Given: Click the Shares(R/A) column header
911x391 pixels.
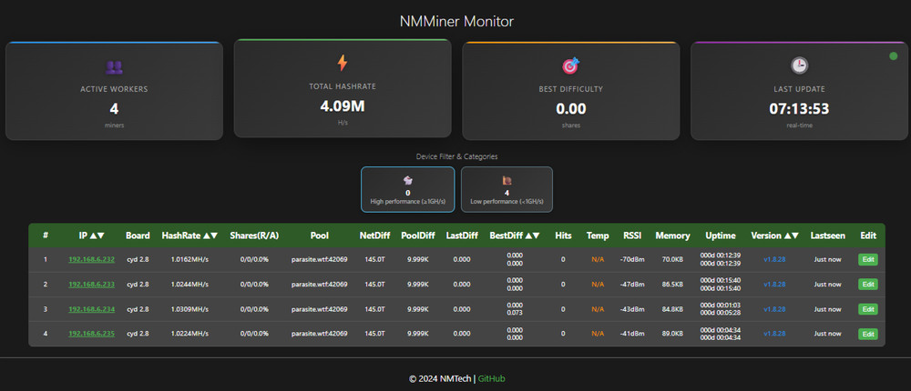Looking at the screenshot, I should click(254, 236).
